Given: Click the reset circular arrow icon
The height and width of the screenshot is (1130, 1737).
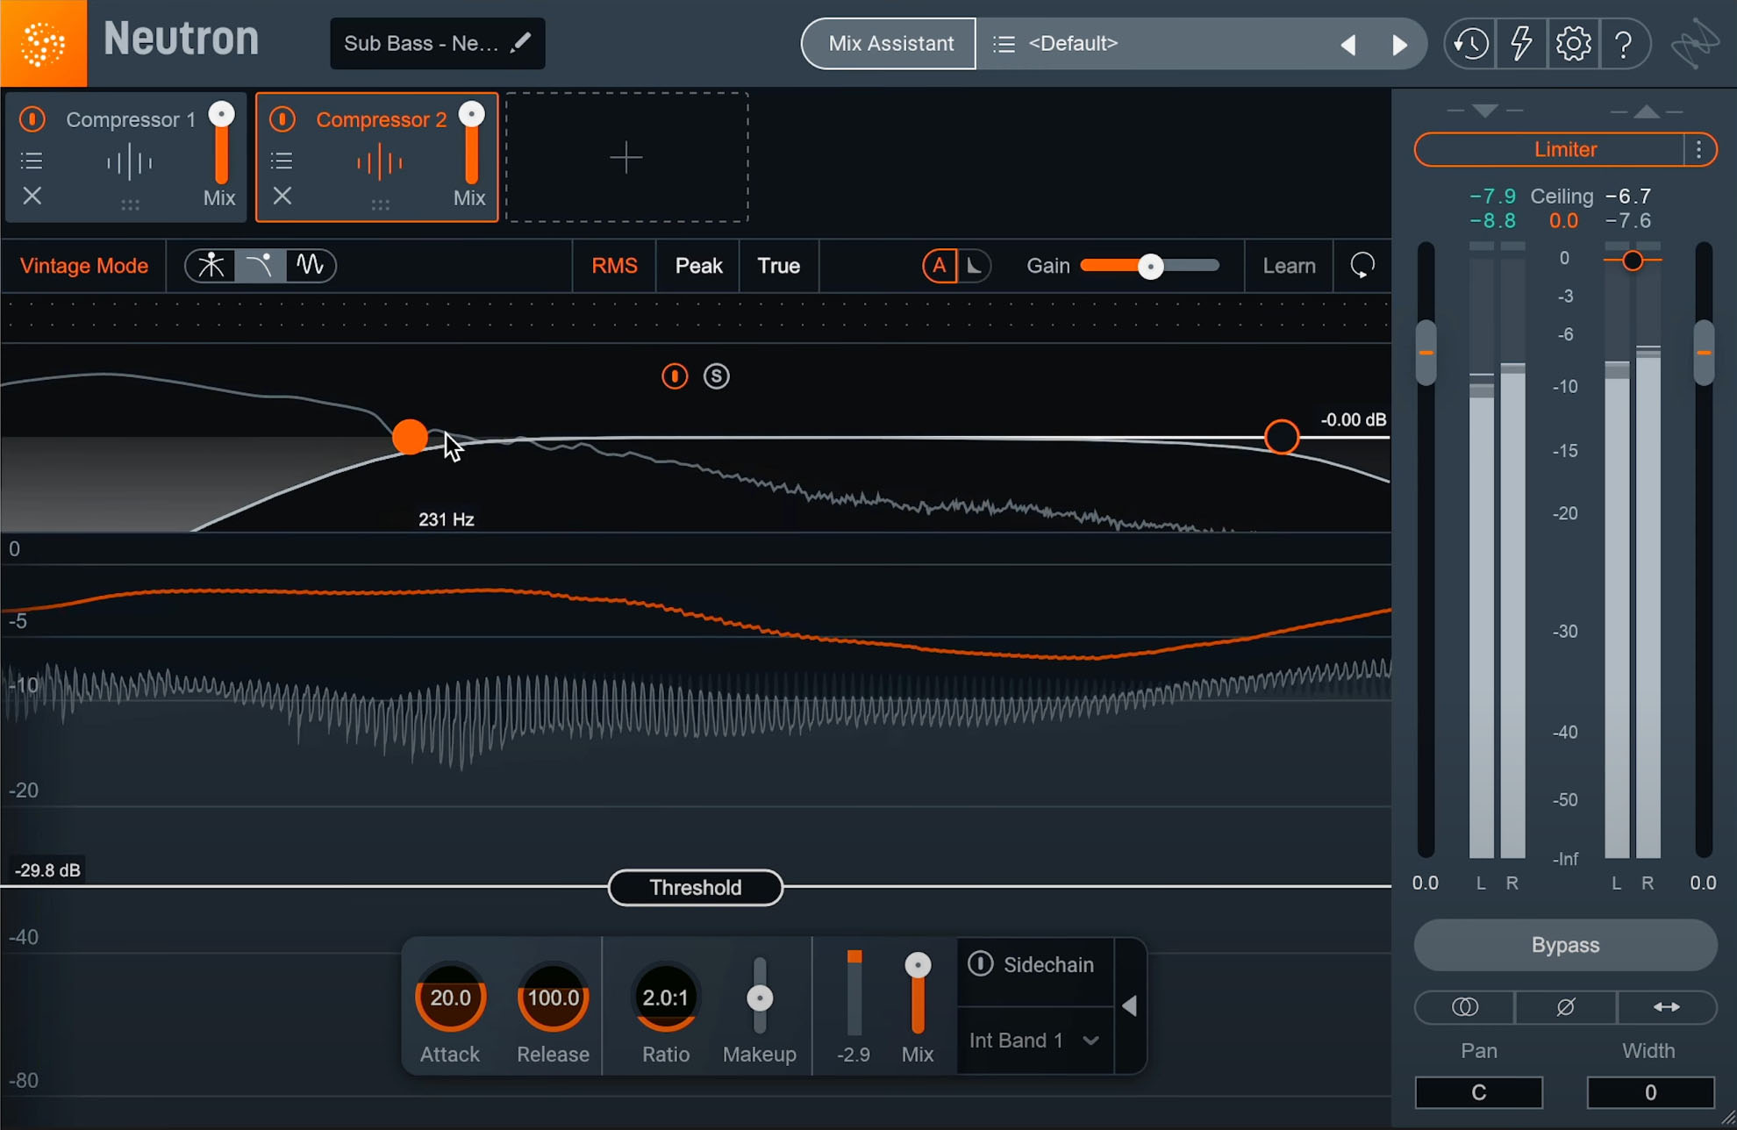Looking at the screenshot, I should click(x=1362, y=265).
